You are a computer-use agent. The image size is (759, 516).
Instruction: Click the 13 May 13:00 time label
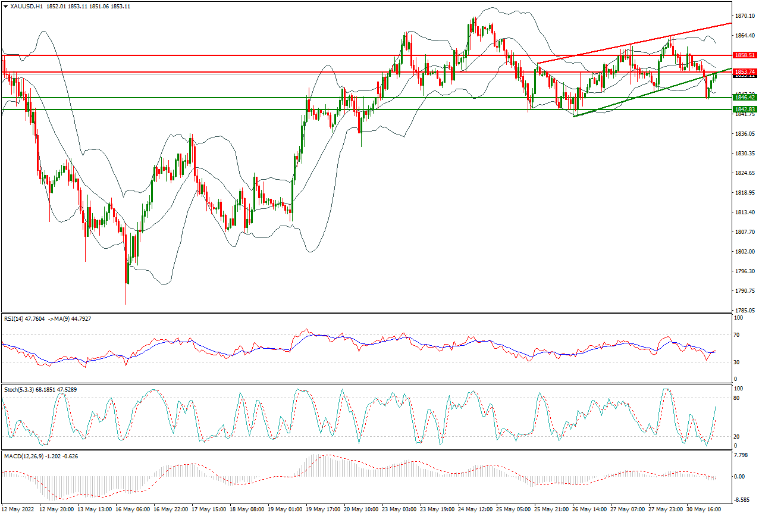tap(95, 510)
